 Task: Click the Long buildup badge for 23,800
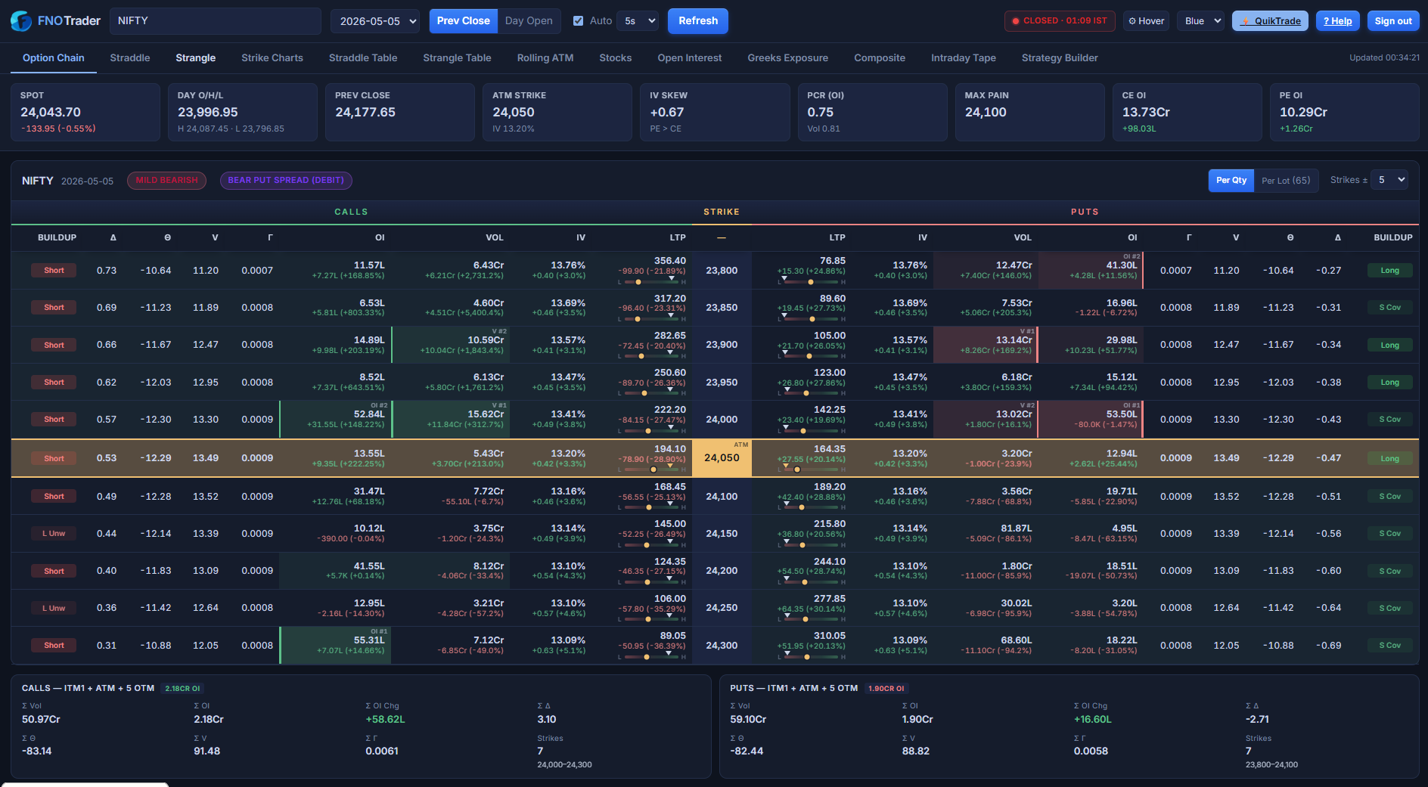[x=1390, y=271]
